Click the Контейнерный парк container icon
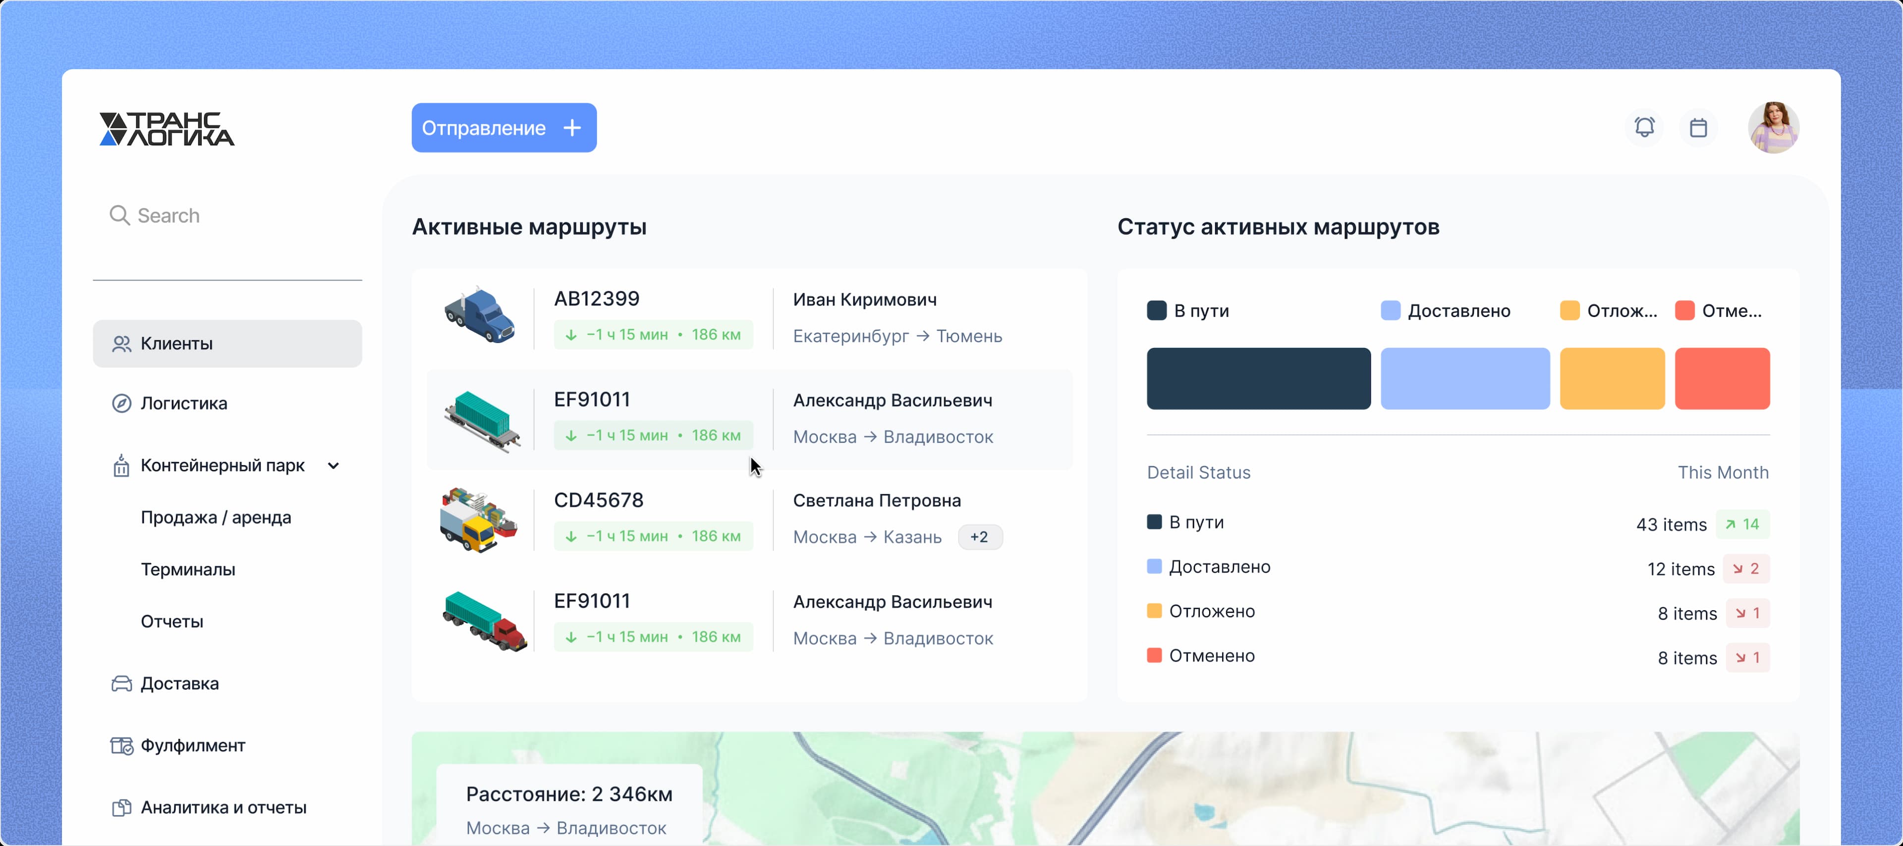The width and height of the screenshot is (1903, 846). pos(121,465)
